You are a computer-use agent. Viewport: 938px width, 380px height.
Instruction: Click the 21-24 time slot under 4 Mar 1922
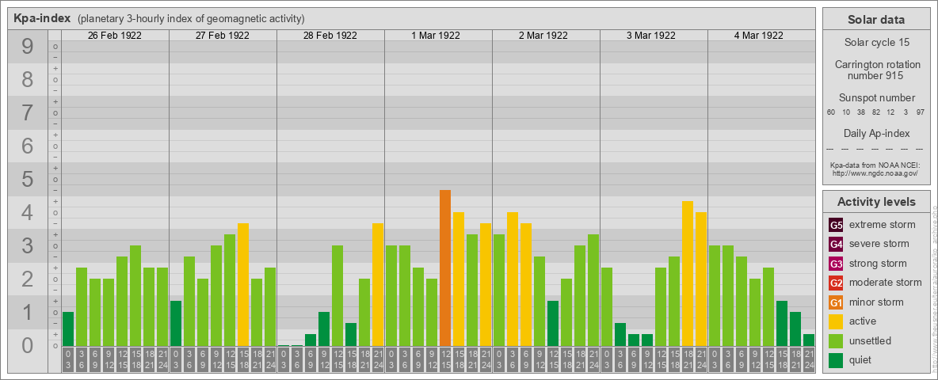(809, 359)
